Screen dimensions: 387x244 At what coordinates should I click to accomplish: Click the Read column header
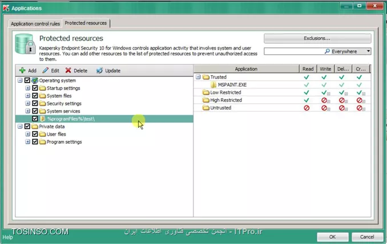308,69
